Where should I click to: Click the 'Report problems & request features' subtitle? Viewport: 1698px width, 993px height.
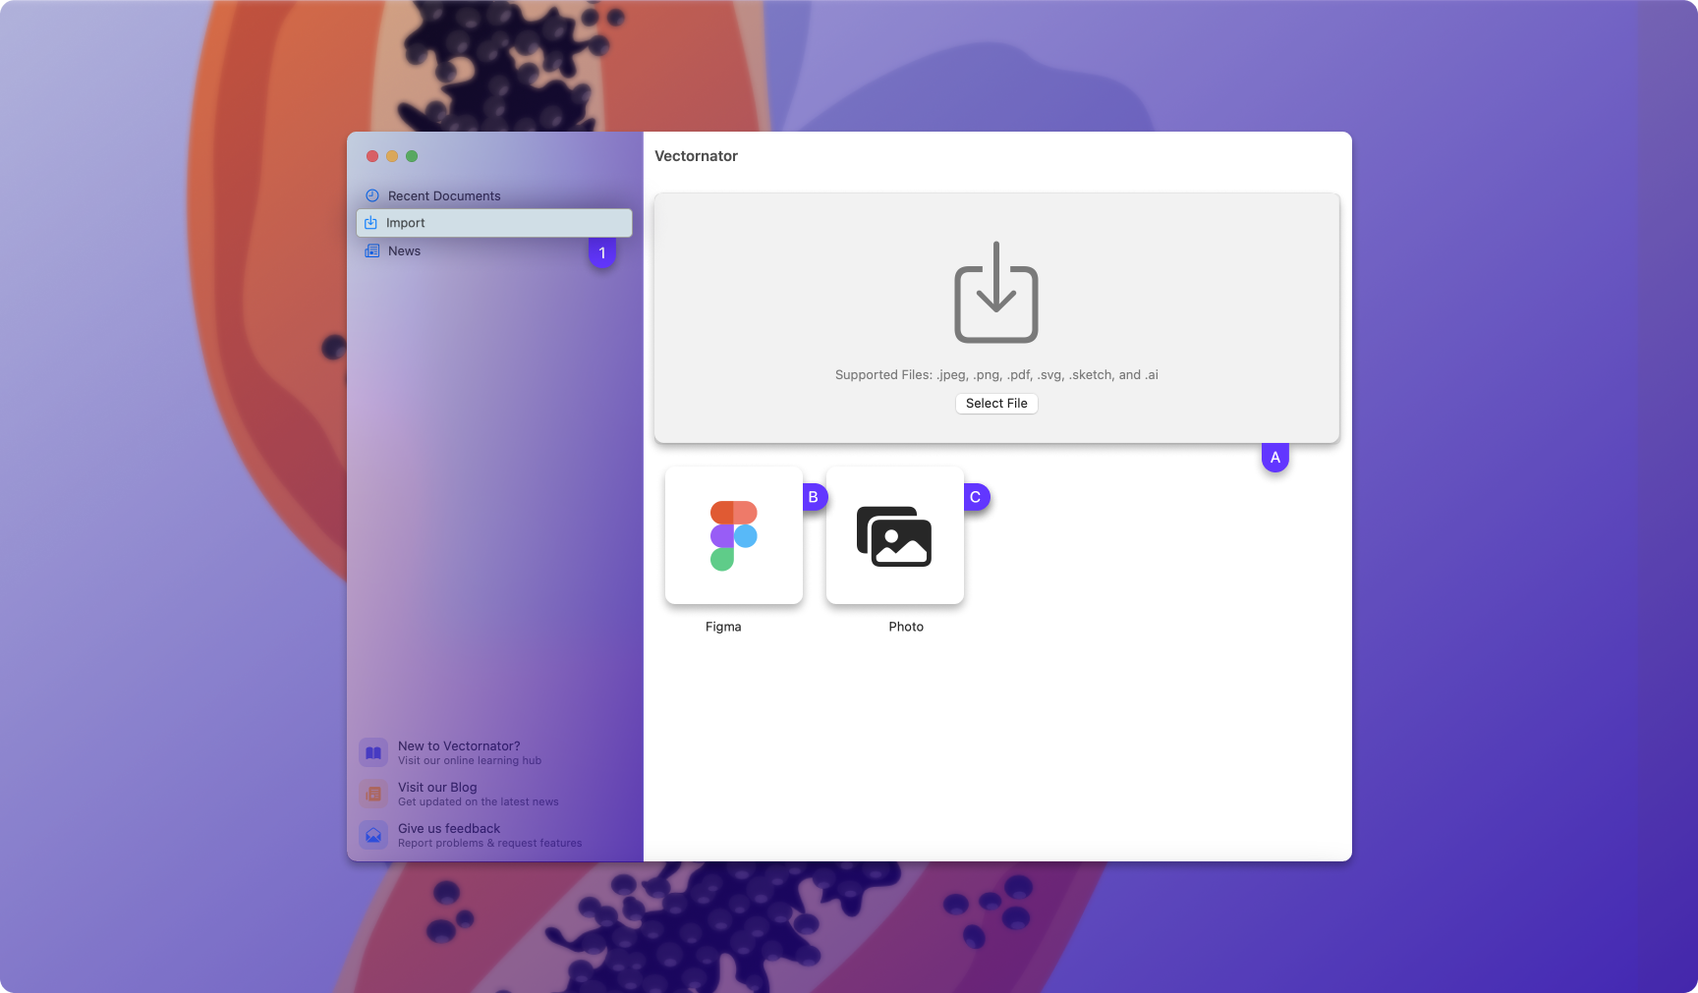[490, 843]
